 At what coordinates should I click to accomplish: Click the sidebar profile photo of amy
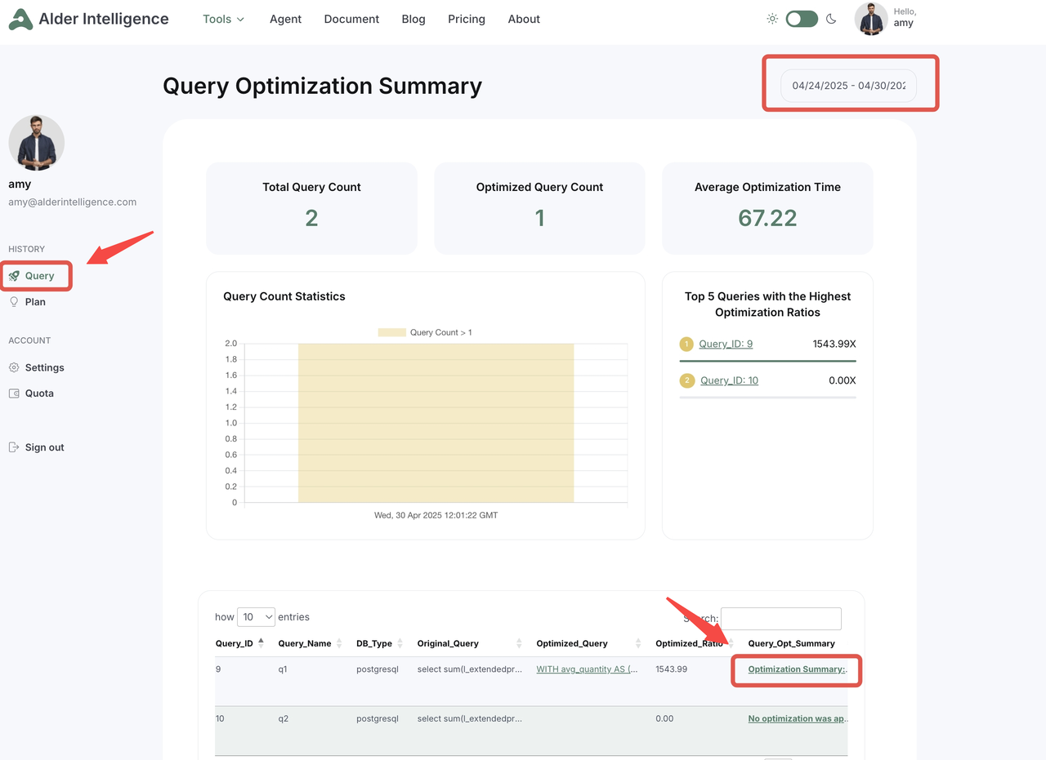click(36, 143)
